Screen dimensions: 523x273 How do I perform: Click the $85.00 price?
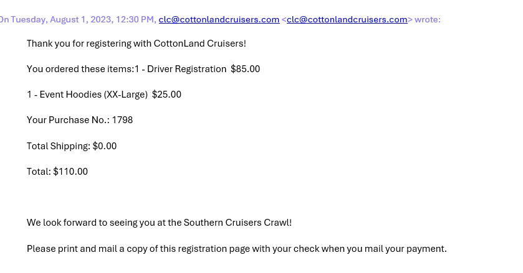click(x=245, y=69)
